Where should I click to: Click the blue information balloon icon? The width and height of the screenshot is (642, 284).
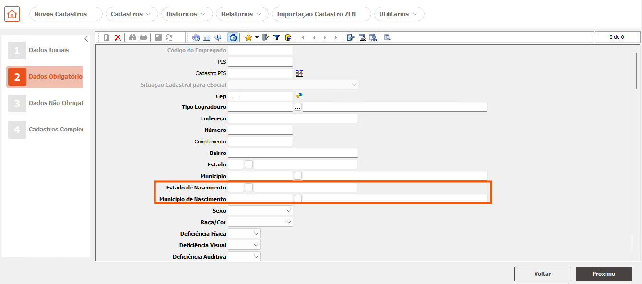(218, 37)
